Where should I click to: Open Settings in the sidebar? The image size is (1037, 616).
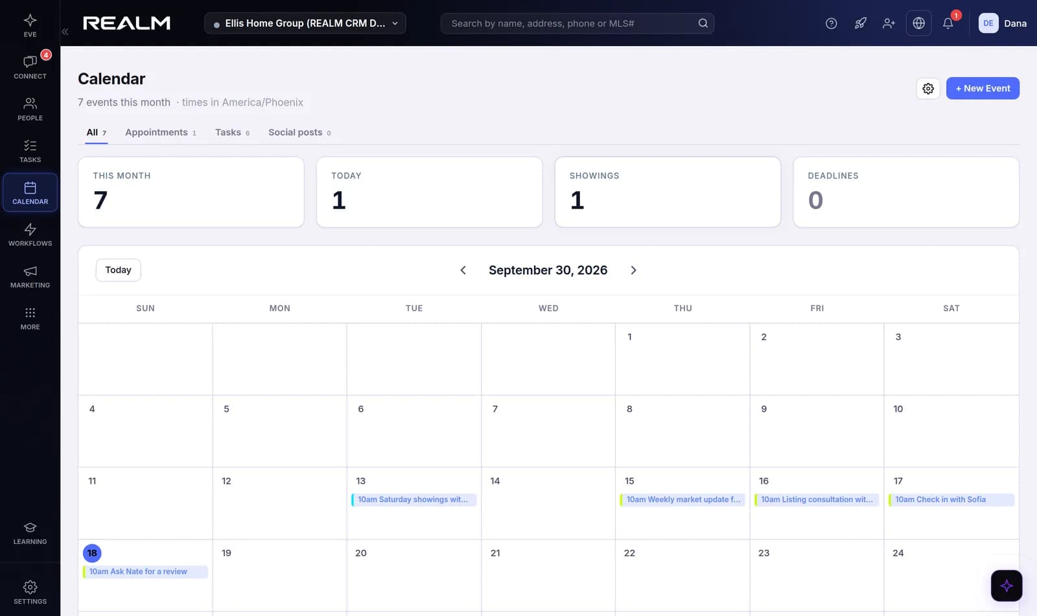[30, 592]
